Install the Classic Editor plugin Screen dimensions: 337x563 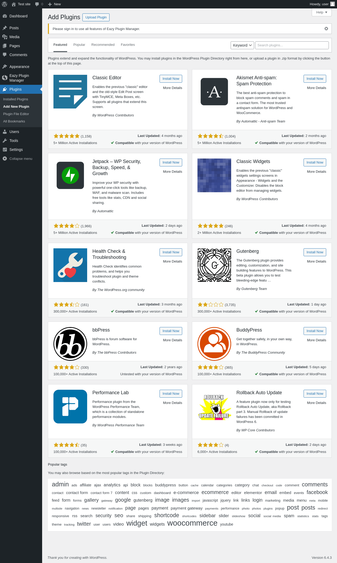171,79
